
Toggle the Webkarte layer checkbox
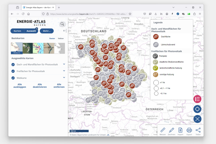(x=13, y=78)
